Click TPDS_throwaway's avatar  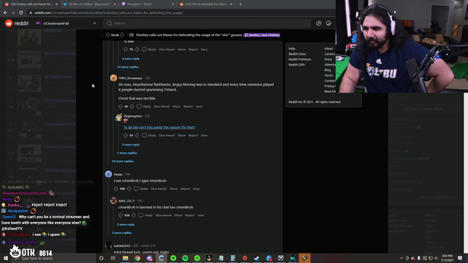click(x=113, y=78)
